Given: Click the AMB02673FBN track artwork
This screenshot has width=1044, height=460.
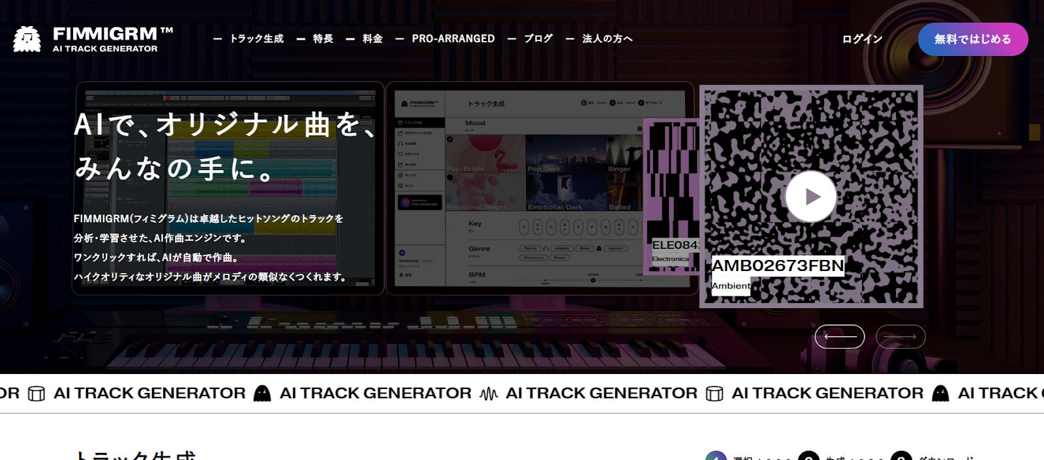Looking at the screenshot, I should pos(811,196).
